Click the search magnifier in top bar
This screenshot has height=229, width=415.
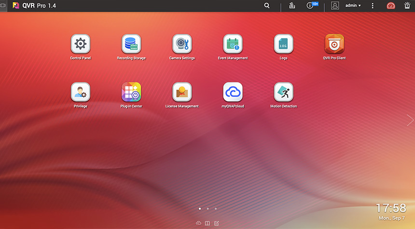click(267, 6)
